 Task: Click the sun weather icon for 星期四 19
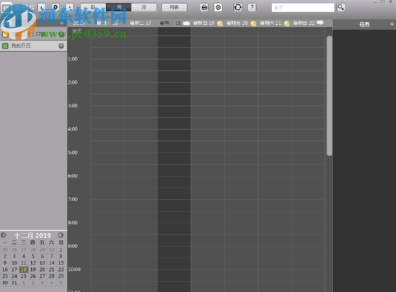220,23
